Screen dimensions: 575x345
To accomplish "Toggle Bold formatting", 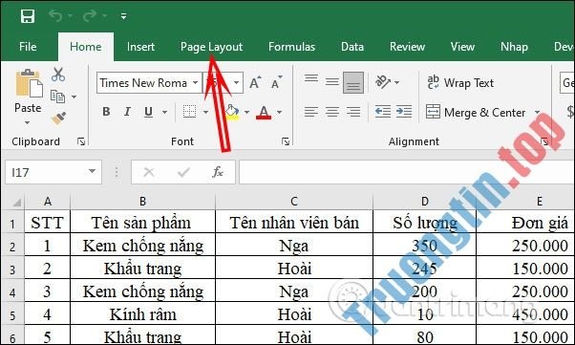I will pyautogui.click(x=106, y=112).
